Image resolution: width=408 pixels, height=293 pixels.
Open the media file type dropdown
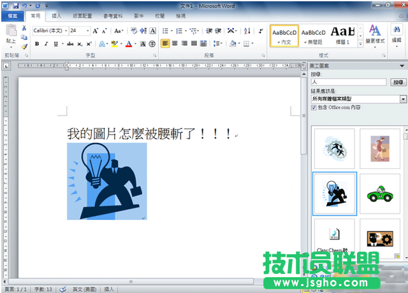tap(403, 99)
